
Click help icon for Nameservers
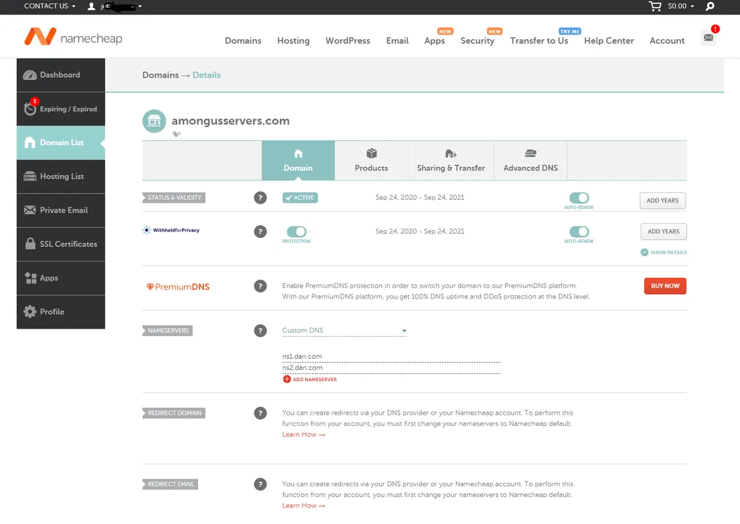click(x=260, y=331)
